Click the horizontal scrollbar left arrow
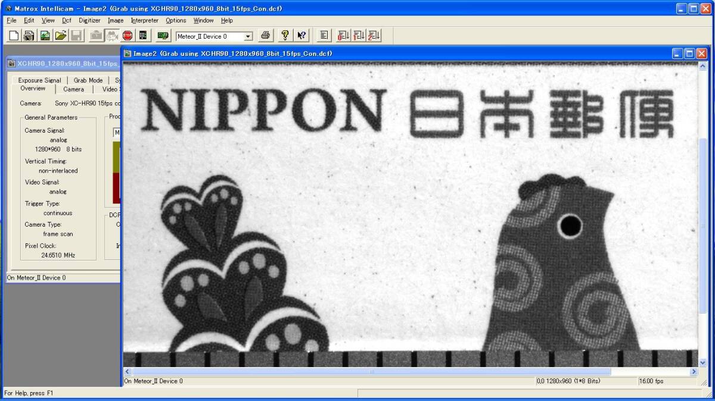The height and width of the screenshot is (401, 715). coord(128,371)
